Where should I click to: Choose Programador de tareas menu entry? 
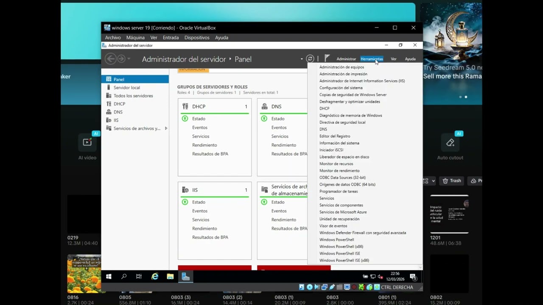(339, 191)
